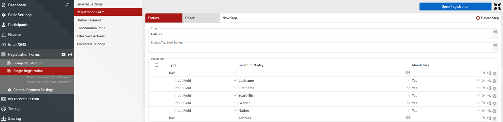503x122 pixels.
Task: Open more options arrows for Firstname row
Action: 484,88
